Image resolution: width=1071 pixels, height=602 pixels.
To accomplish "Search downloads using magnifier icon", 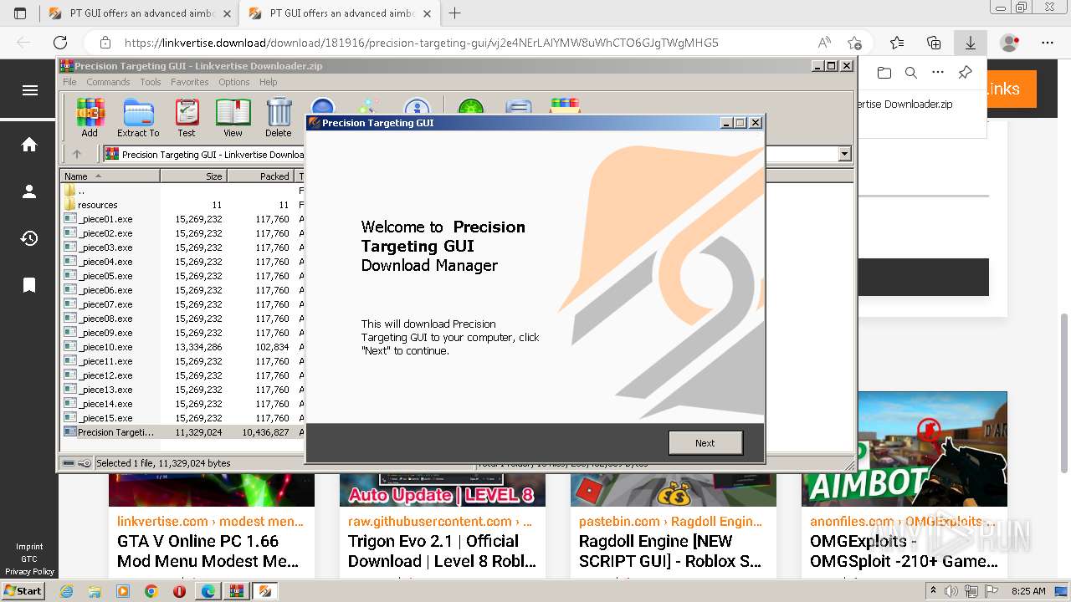I will [x=911, y=73].
